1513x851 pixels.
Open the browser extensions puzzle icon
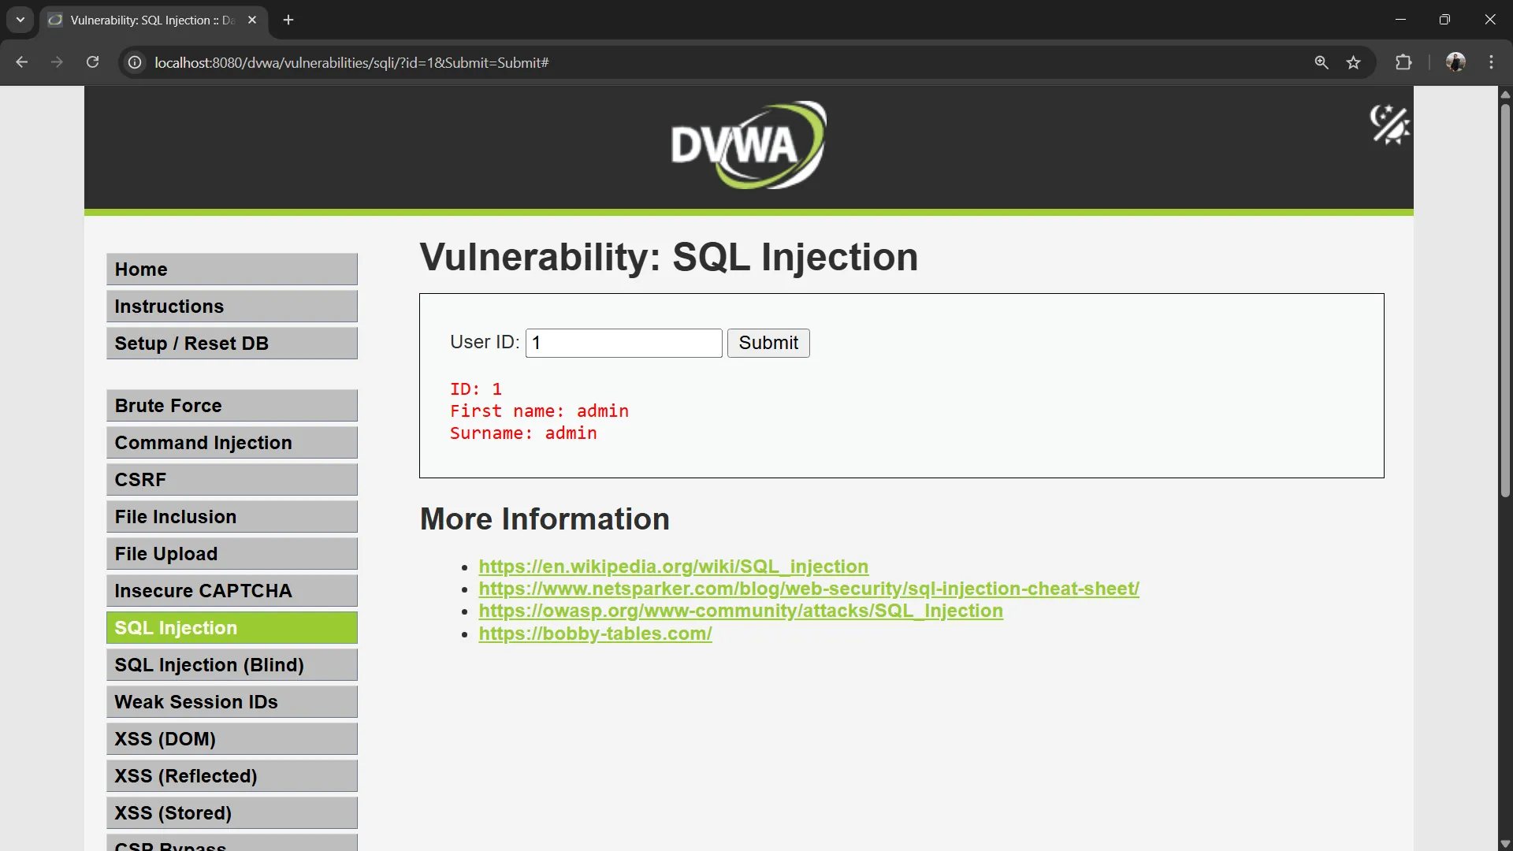(1404, 62)
